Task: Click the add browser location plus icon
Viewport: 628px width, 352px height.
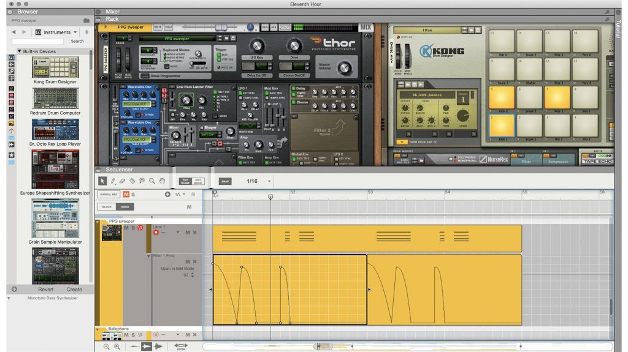Action: (x=14, y=289)
